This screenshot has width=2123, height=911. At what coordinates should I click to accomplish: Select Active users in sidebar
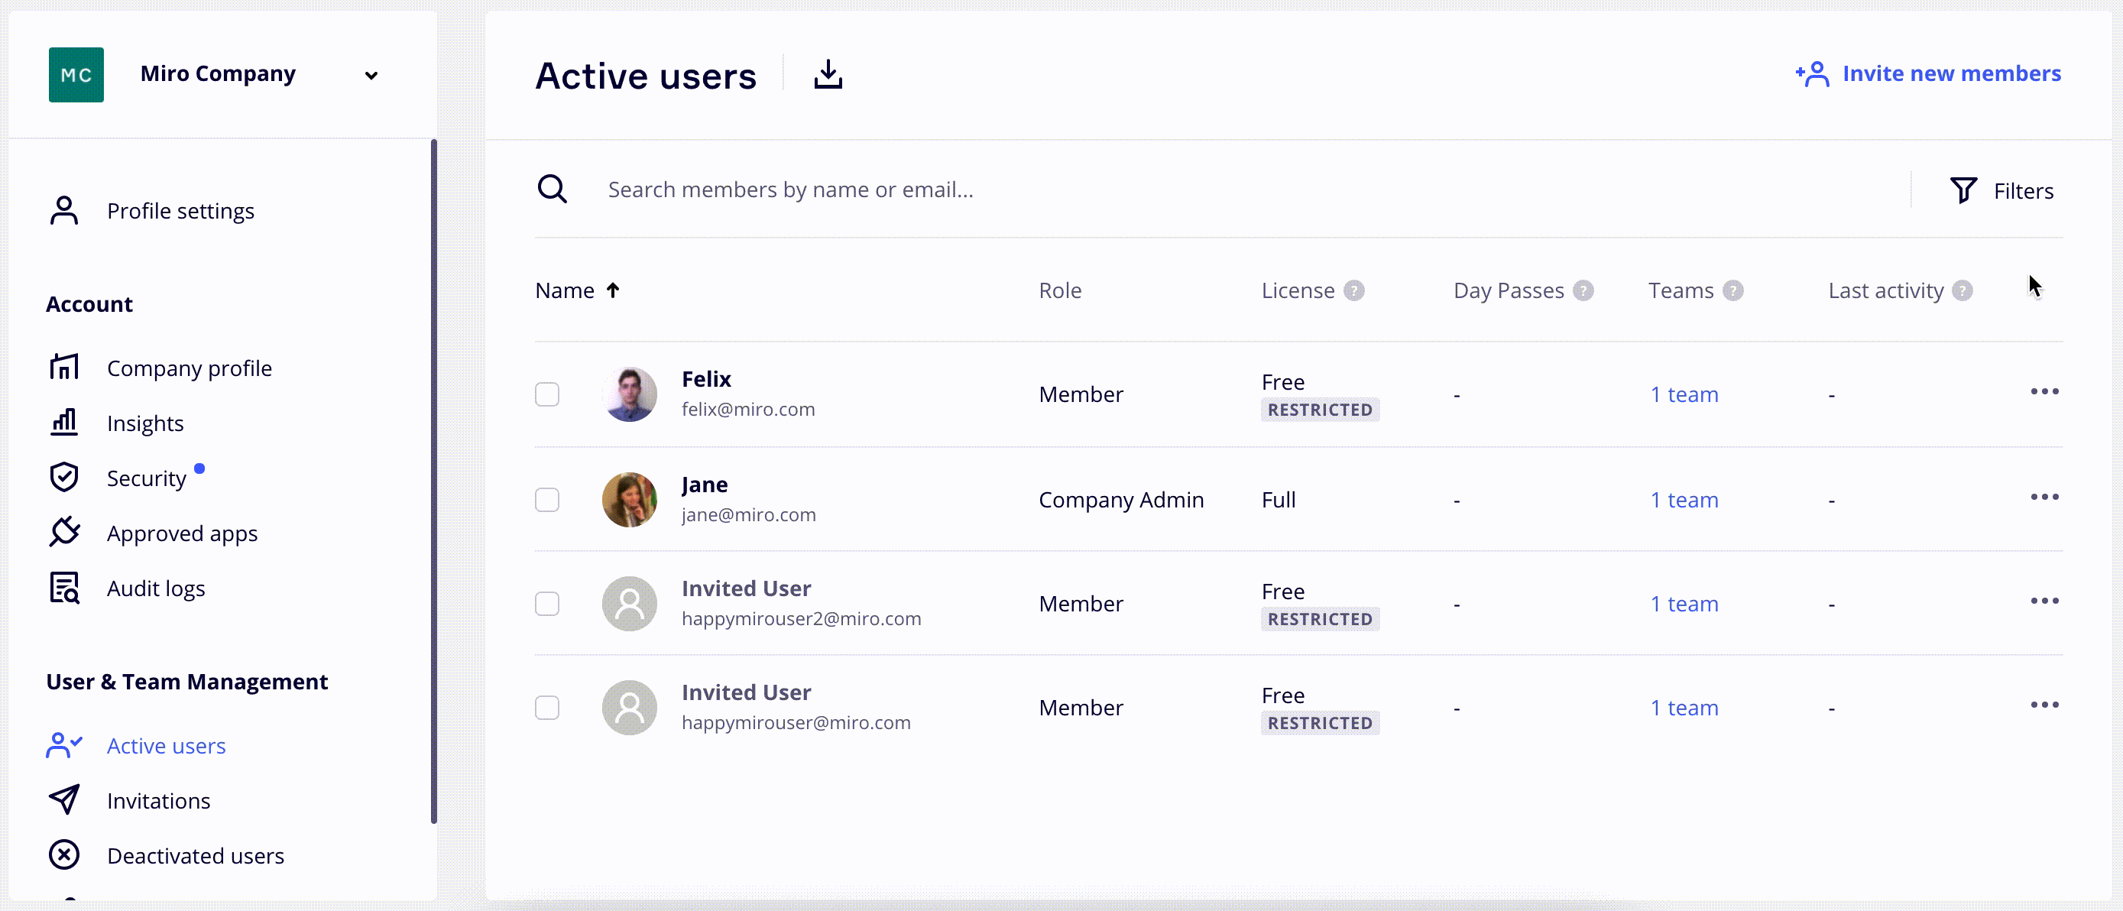(x=167, y=745)
